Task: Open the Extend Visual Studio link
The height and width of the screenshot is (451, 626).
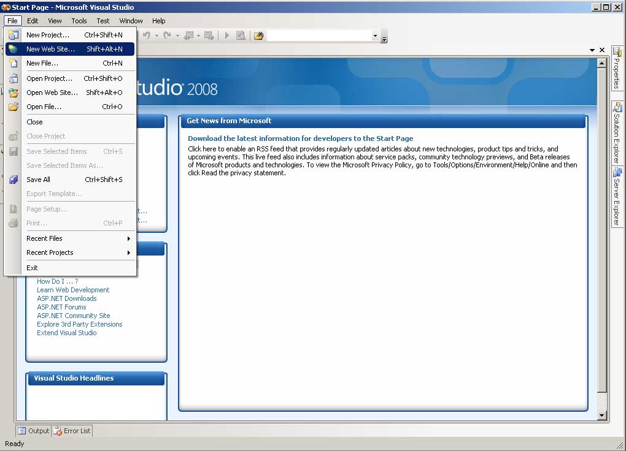Action: pos(67,333)
